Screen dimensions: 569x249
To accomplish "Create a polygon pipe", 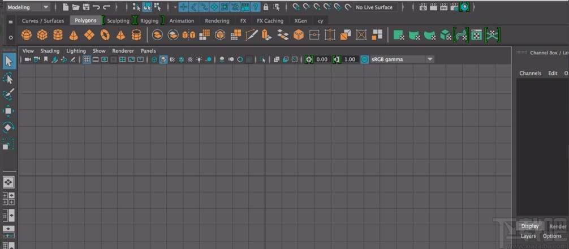I will point(136,35).
